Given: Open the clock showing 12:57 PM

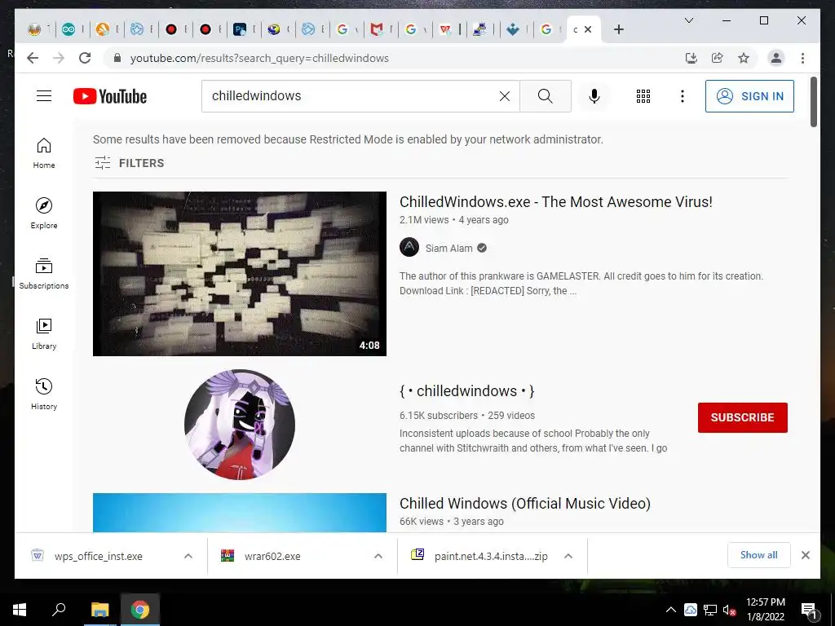Looking at the screenshot, I should (x=766, y=610).
